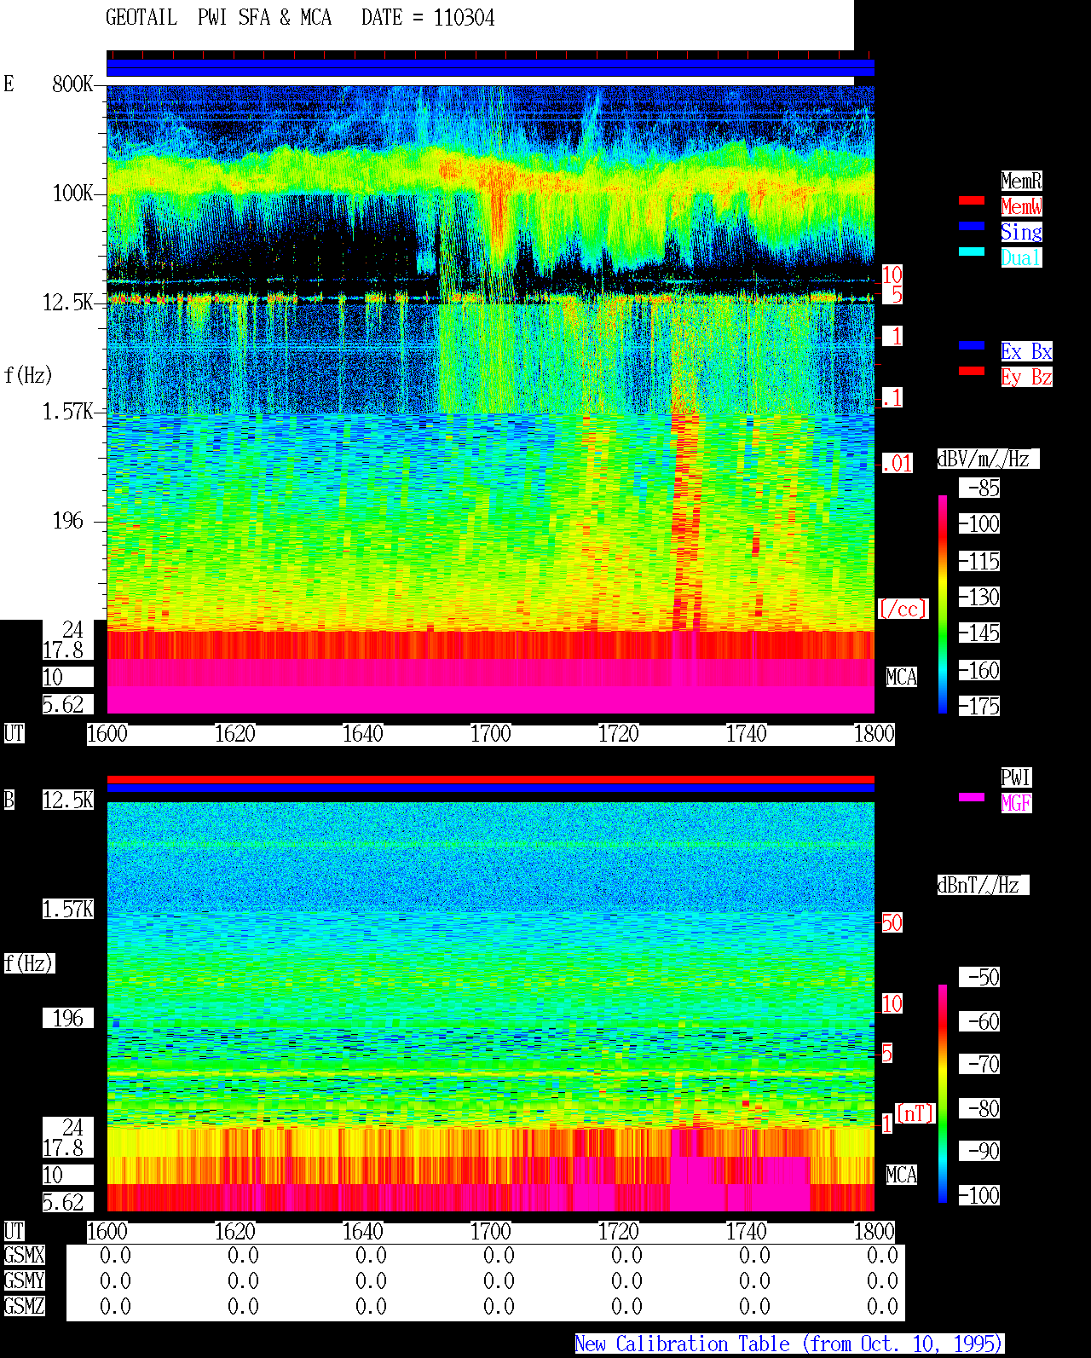This screenshot has width=1091, height=1358.
Task: Click the DATE = 110304 text
Action: pyautogui.click(x=428, y=18)
